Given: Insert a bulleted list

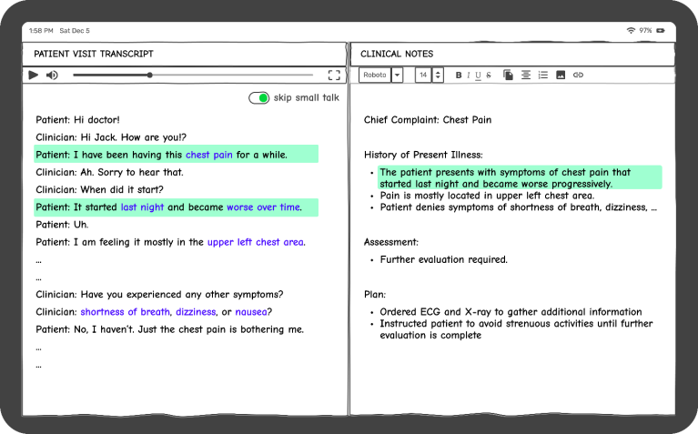Looking at the screenshot, I should [x=543, y=75].
